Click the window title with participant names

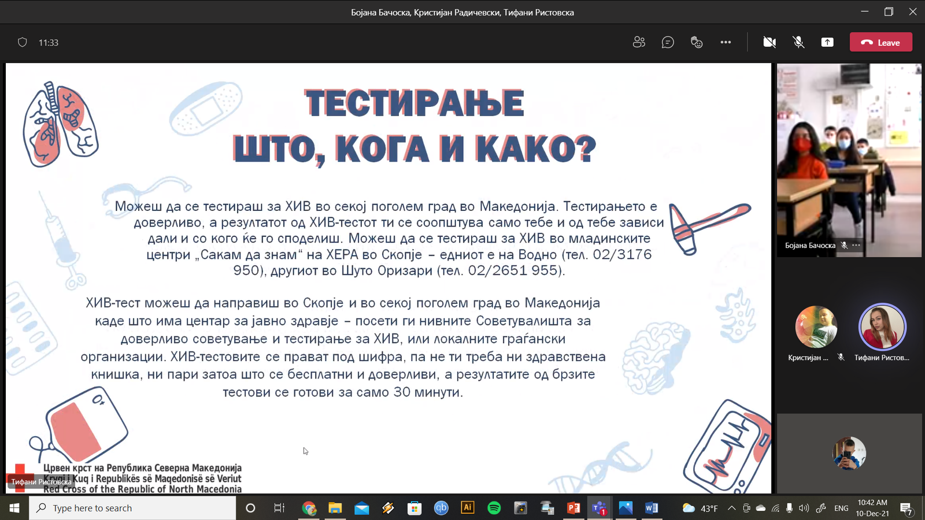tap(462, 12)
